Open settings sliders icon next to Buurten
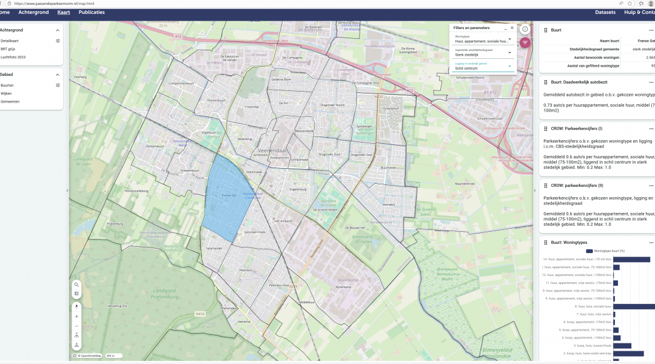 point(58,86)
